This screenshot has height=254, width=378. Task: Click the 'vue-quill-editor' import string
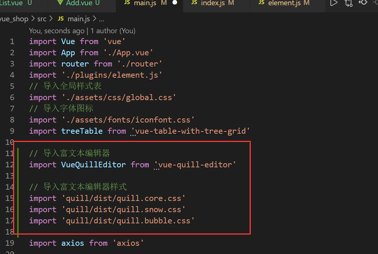(197, 165)
